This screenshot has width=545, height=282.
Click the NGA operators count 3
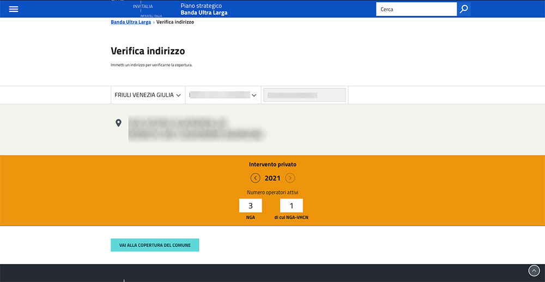click(x=250, y=206)
